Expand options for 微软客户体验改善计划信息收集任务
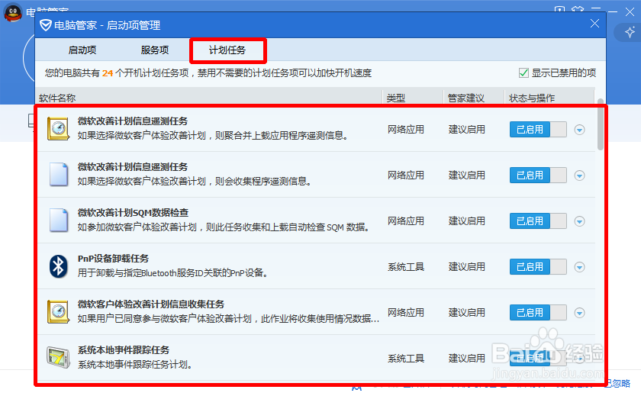 pos(579,313)
